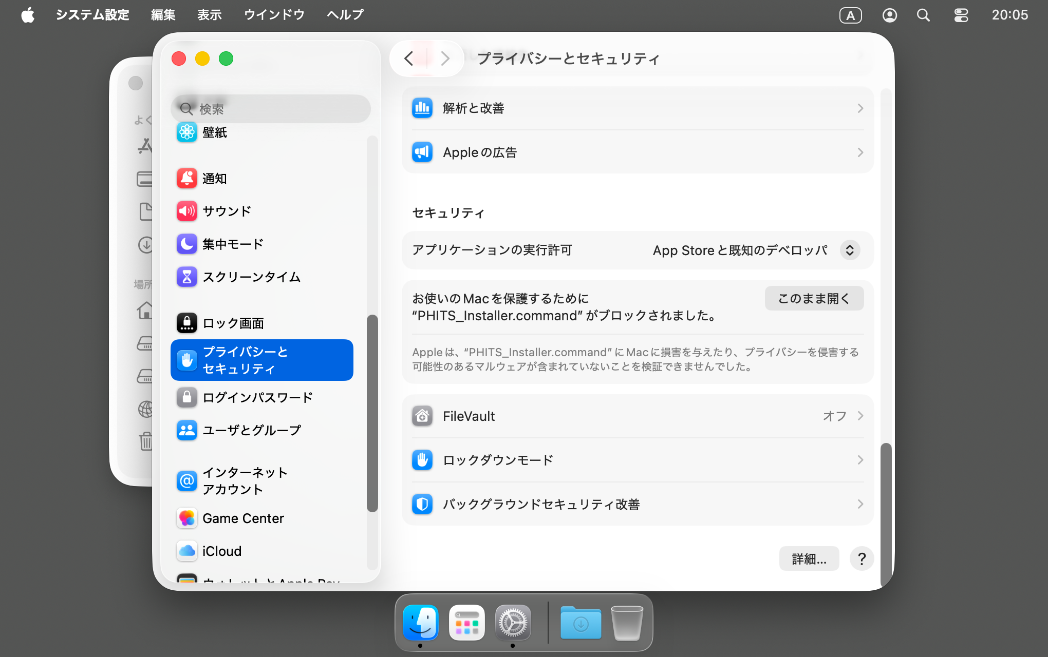This screenshot has height=657, width=1048.
Task: Select the サウンド sound settings icon
Action: 187,211
